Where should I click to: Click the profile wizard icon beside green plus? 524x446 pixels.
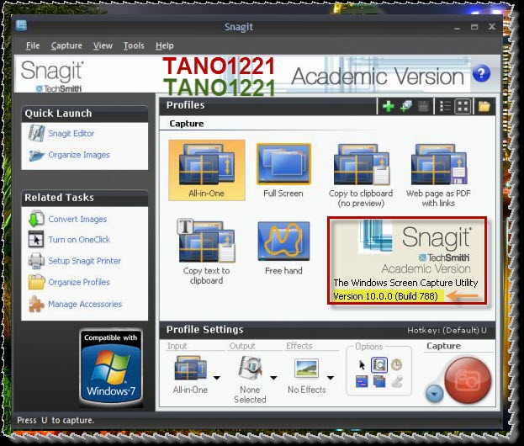[406, 107]
